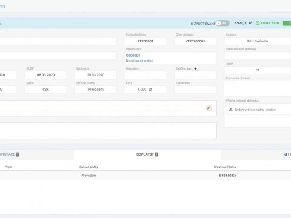The image size is (291, 218).
Task: Click 5 929,00 Kč in payments row
Action: point(227,176)
